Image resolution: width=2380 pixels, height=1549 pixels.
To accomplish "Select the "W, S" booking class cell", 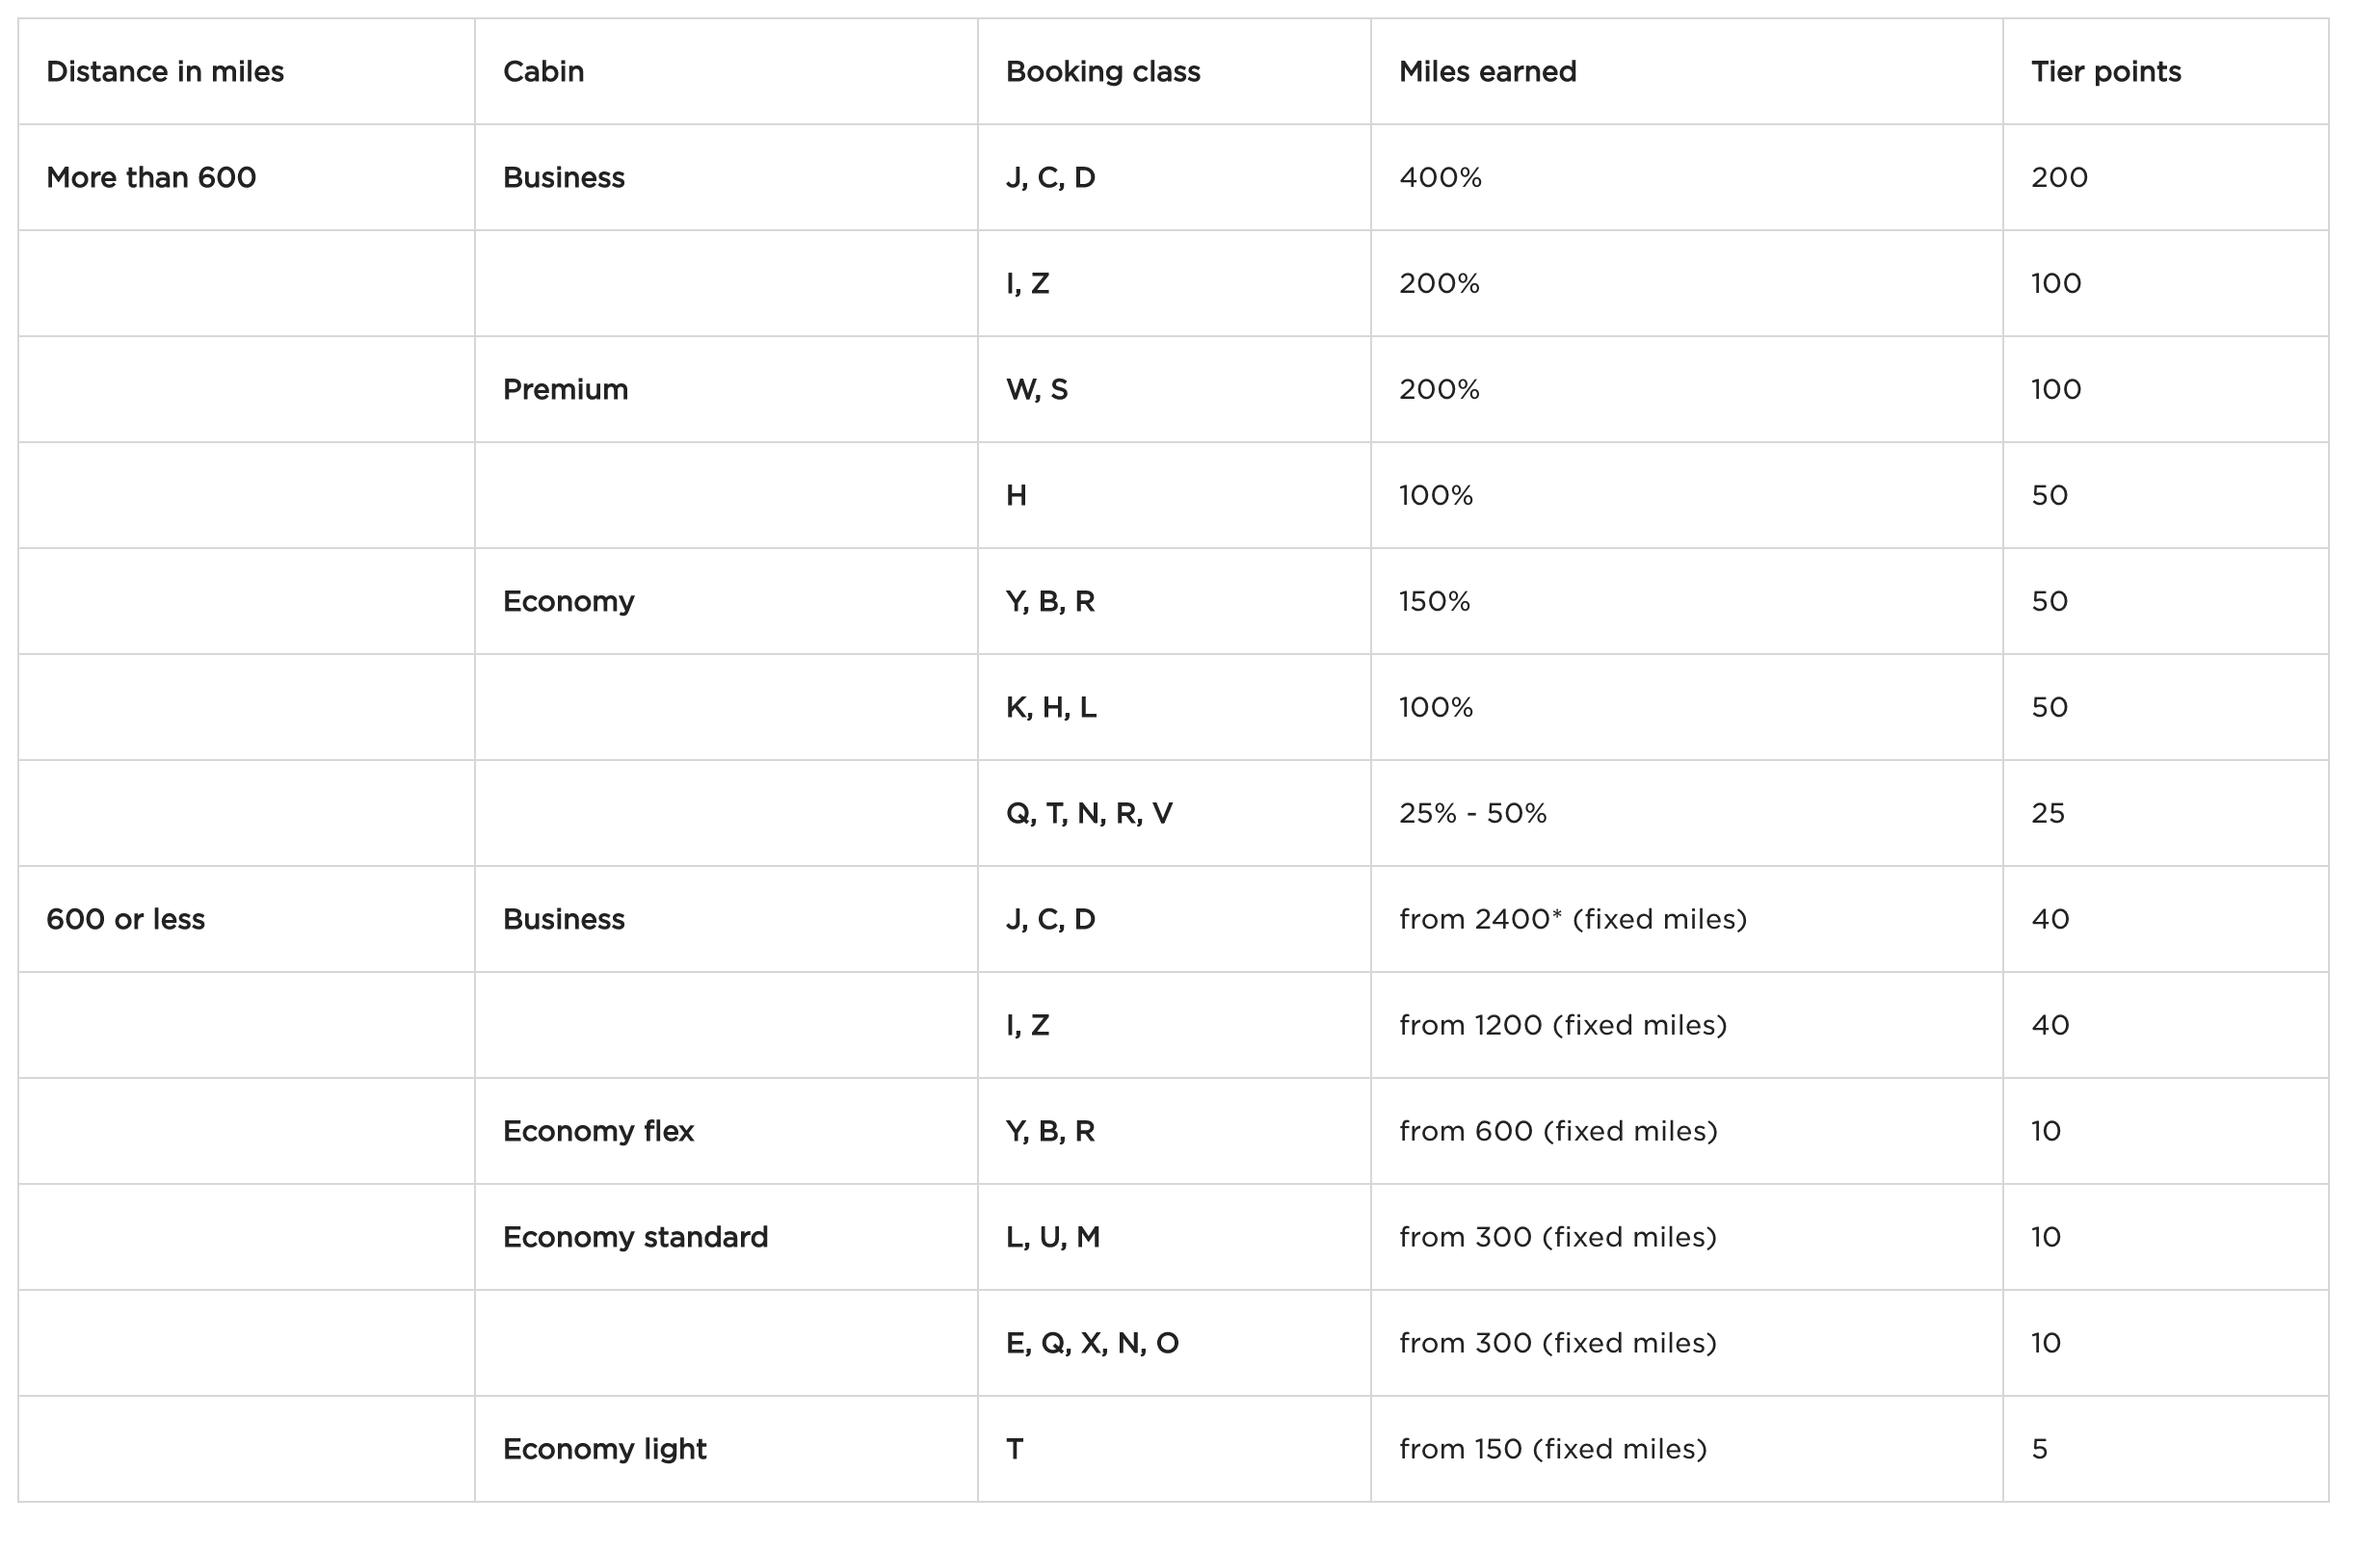I will click(1036, 390).
